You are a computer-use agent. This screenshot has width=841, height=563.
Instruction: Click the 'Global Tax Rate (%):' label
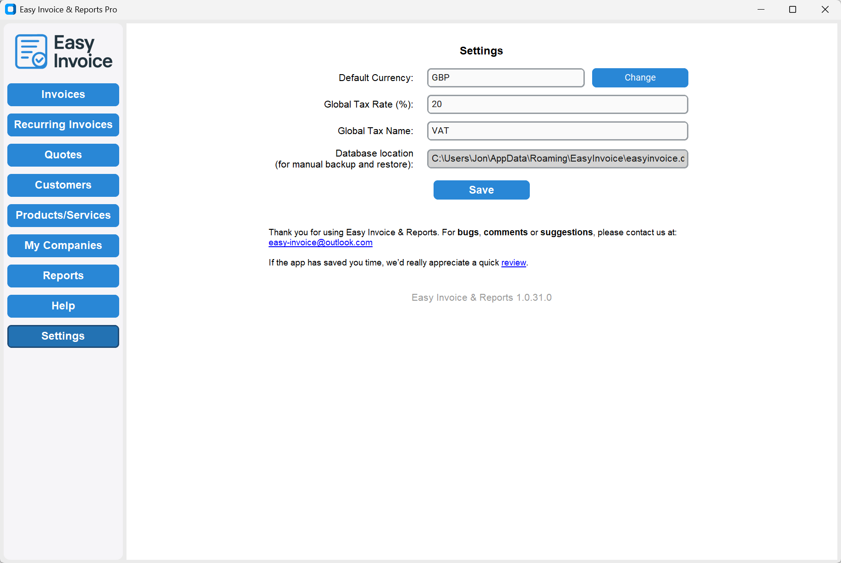[x=368, y=104]
